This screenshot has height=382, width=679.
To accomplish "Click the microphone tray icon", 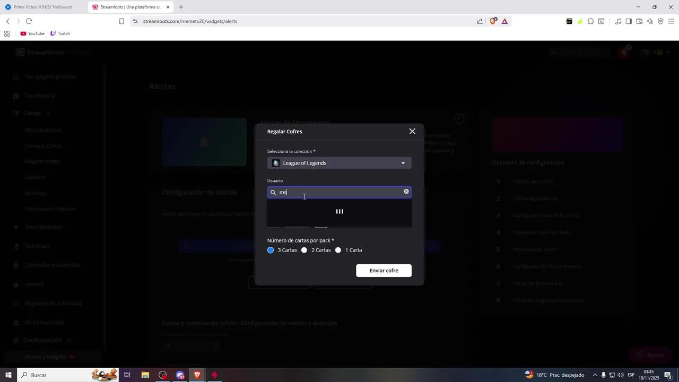I will click(603, 375).
